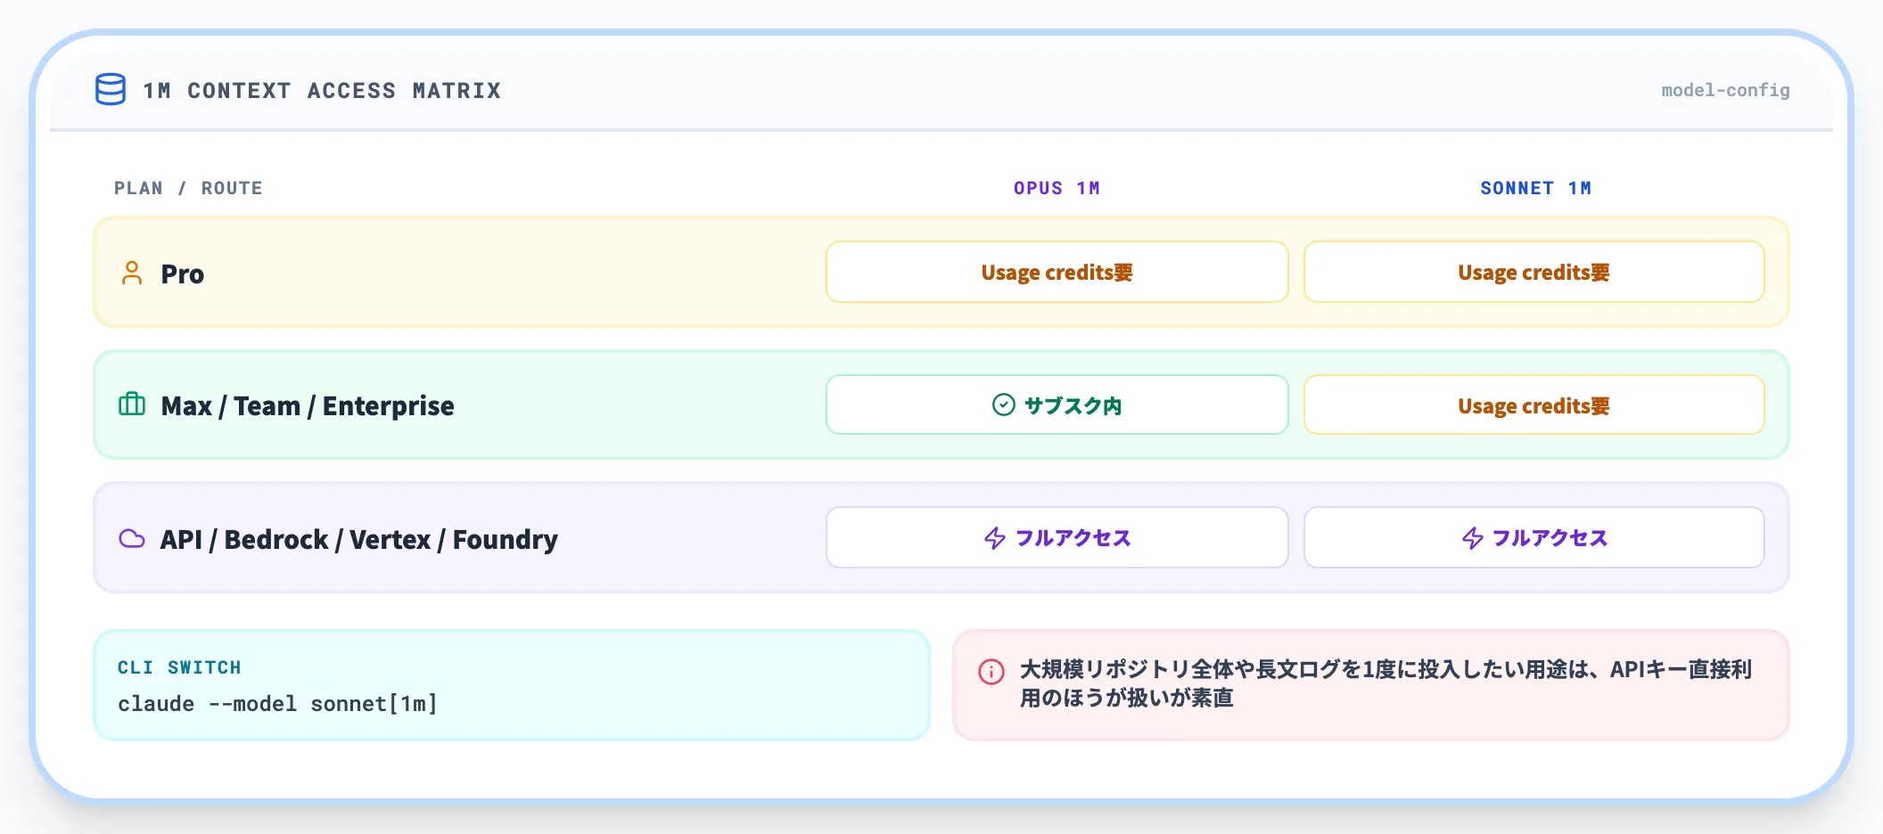Click the info icon in the red notice
The image size is (1883, 834).
(991, 672)
